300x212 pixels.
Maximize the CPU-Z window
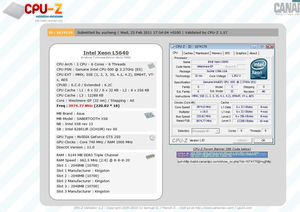(262, 47)
